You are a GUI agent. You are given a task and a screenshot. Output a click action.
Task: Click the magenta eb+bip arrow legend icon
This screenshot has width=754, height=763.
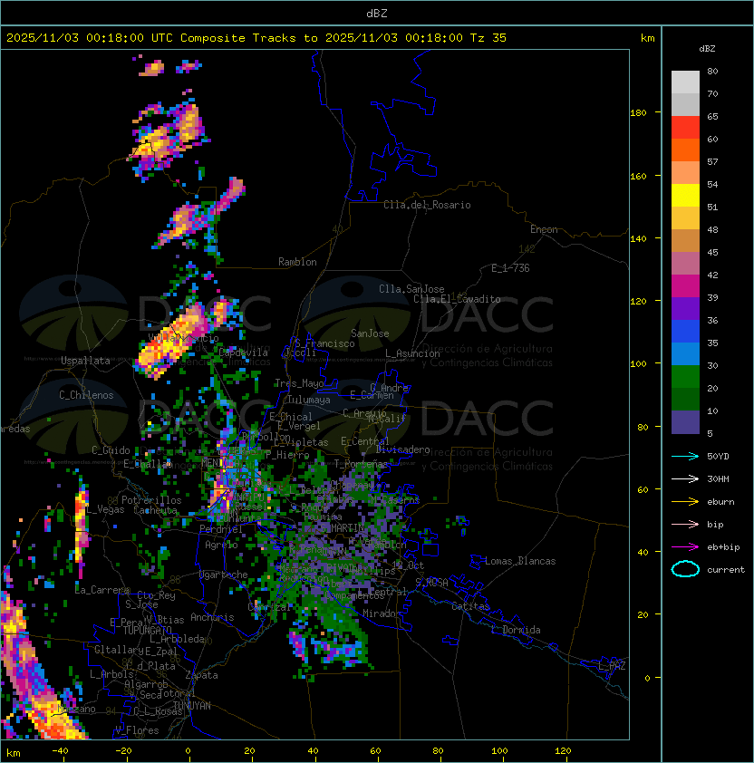[685, 547]
